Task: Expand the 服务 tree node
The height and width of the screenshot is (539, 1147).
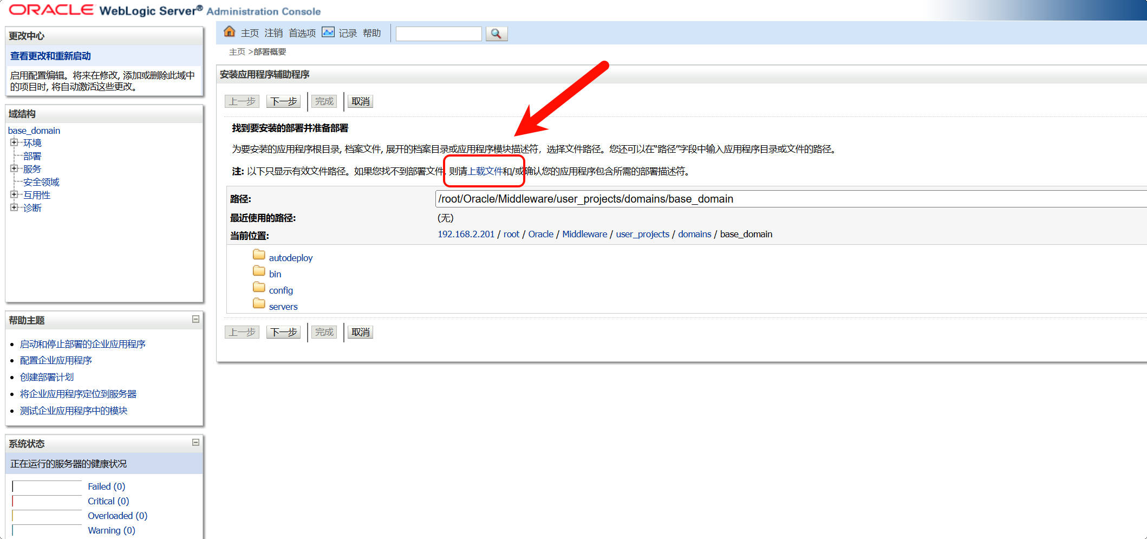Action: pos(14,169)
